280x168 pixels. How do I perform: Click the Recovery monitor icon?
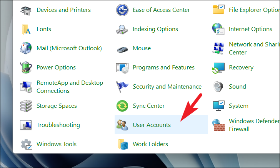click(218, 68)
